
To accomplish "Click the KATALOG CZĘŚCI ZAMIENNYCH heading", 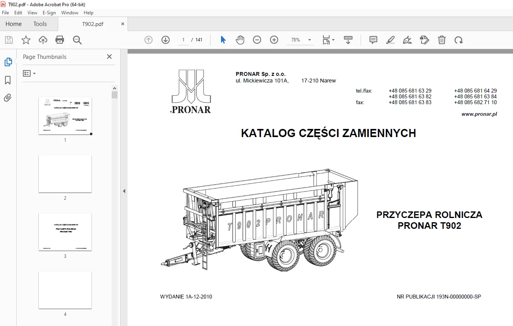I will [x=328, y=133].
